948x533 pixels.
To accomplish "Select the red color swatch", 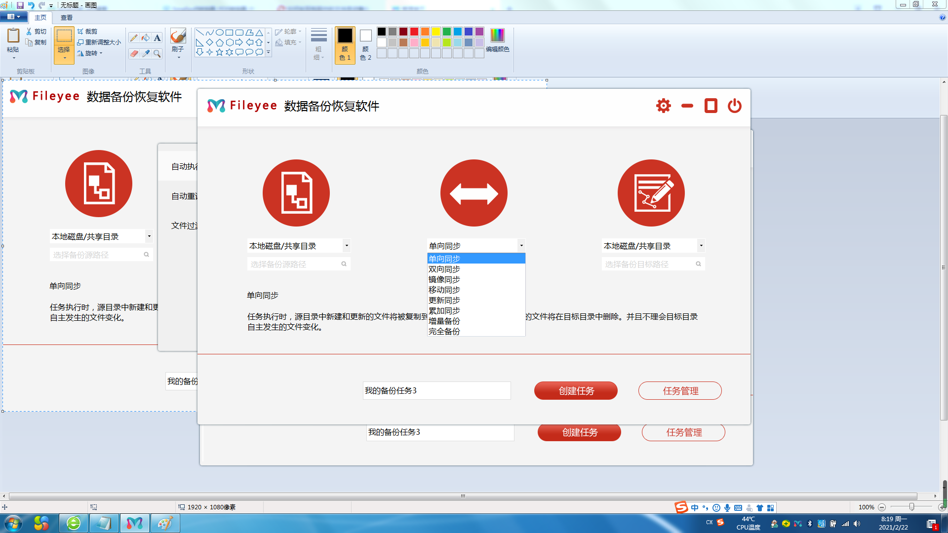I will pos(414,31).
